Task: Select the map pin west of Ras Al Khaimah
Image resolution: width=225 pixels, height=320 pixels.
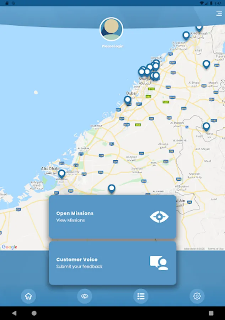Action: 186,36
